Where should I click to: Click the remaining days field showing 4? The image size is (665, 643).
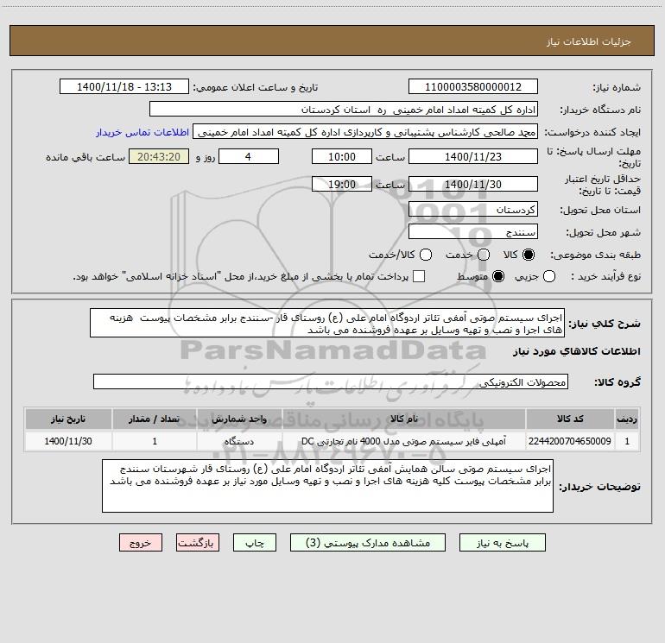click(248, 156)
